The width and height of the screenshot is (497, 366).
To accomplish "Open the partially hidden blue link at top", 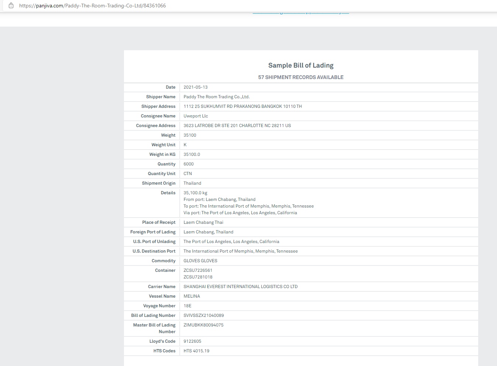I will pyautogui.click(x=300, y=13).
